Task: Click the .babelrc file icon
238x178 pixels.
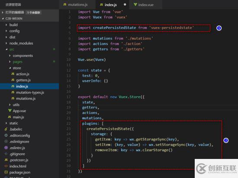Action: pos(6,129)
